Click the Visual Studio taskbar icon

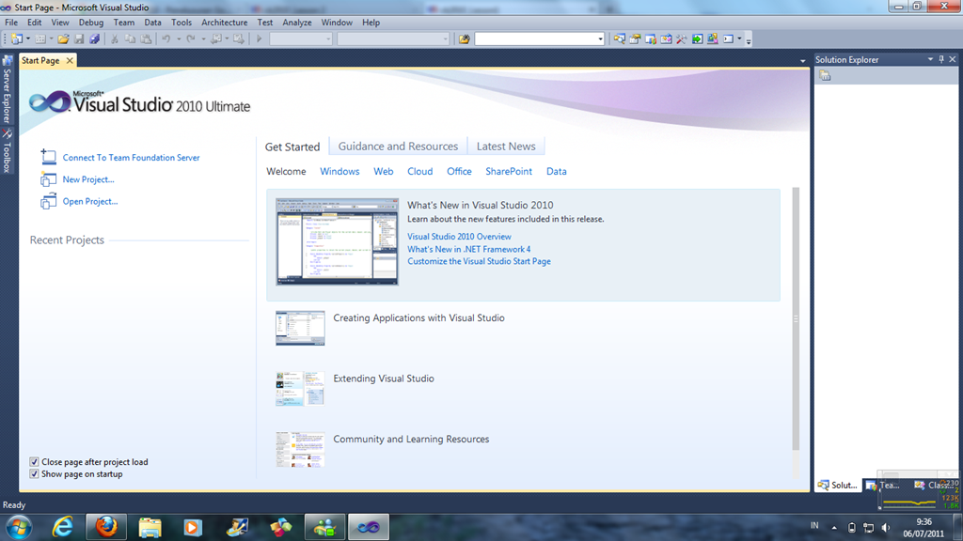click(369, 527)
